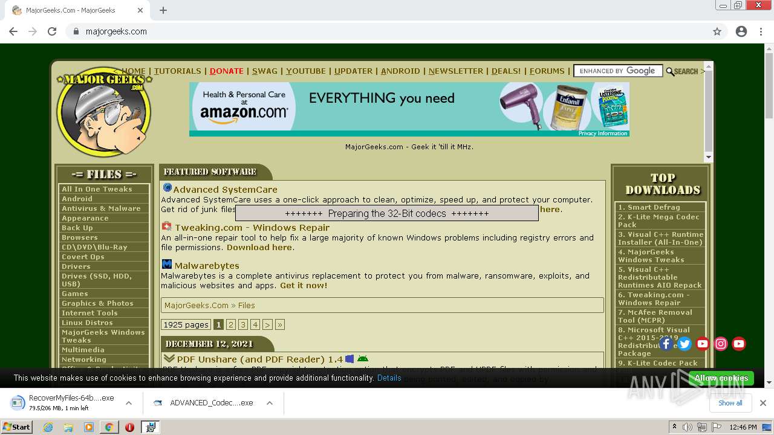Click the Advanced SystemCare blue icon
This screenshot has width=774, height=435.
pyautogui.click(x=167, y=188)
